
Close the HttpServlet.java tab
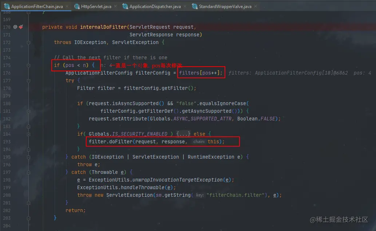click(115, 6)
